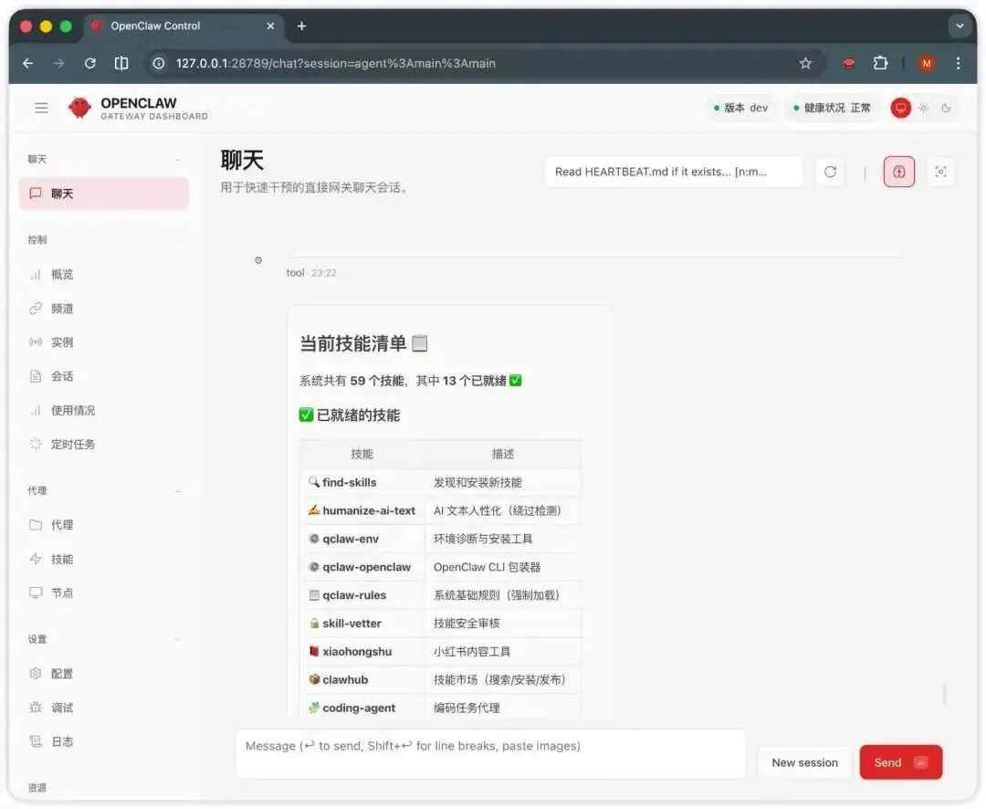
Task: Collapse the 控制 sidebar section
Action: point(177,239)
